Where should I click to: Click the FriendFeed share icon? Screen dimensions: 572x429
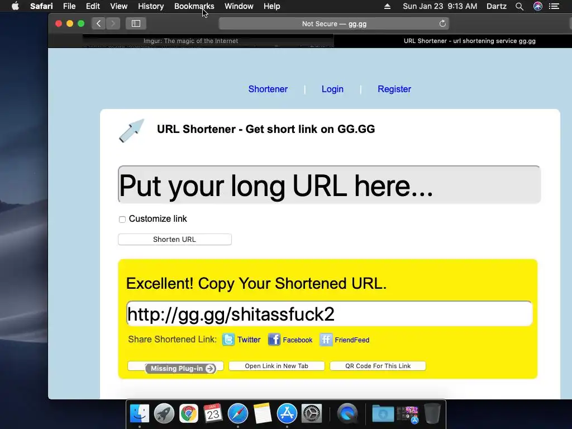(326, 340)
